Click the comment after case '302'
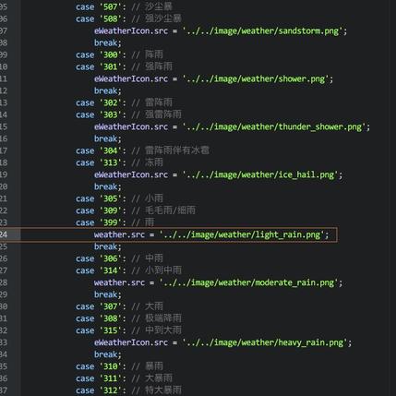The height and width of the screenshot is (396, 396). click(x=151, y=102)
